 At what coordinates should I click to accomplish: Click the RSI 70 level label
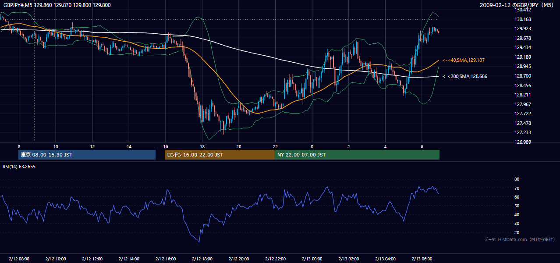tap(517, 188)
